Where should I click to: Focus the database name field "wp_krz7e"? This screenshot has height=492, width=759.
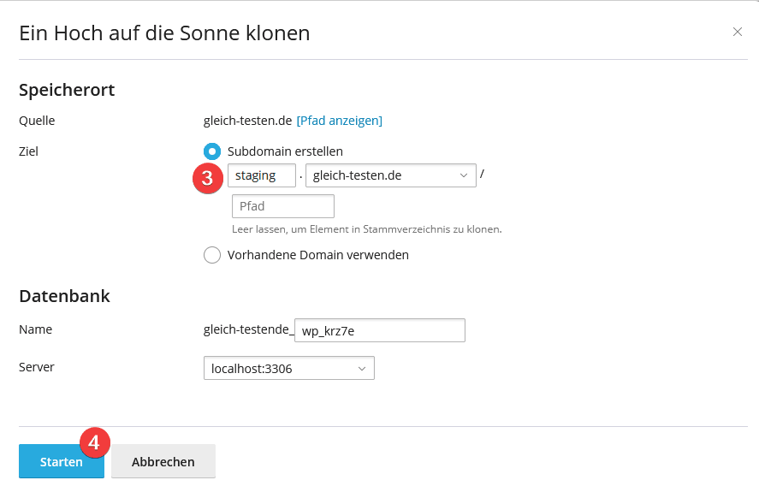(379, 330)
